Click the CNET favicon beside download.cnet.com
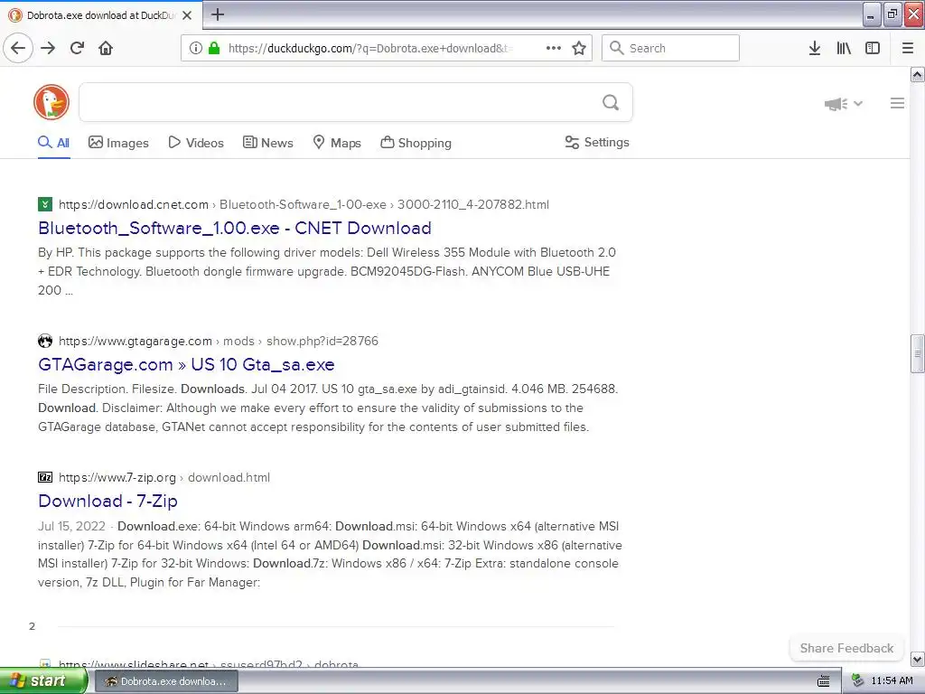925x694 pixels. [x=45, y=204]
